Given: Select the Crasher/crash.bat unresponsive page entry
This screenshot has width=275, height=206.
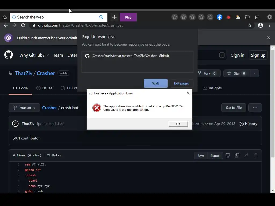Looking at the screenshot, I should pos(137,56).
